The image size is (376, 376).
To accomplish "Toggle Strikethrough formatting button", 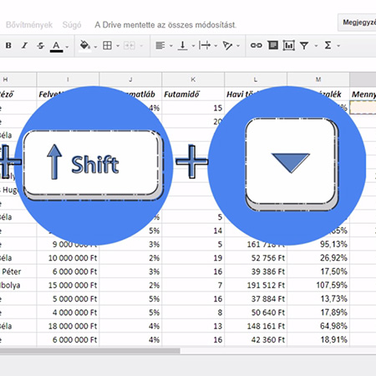I will 41,46.
